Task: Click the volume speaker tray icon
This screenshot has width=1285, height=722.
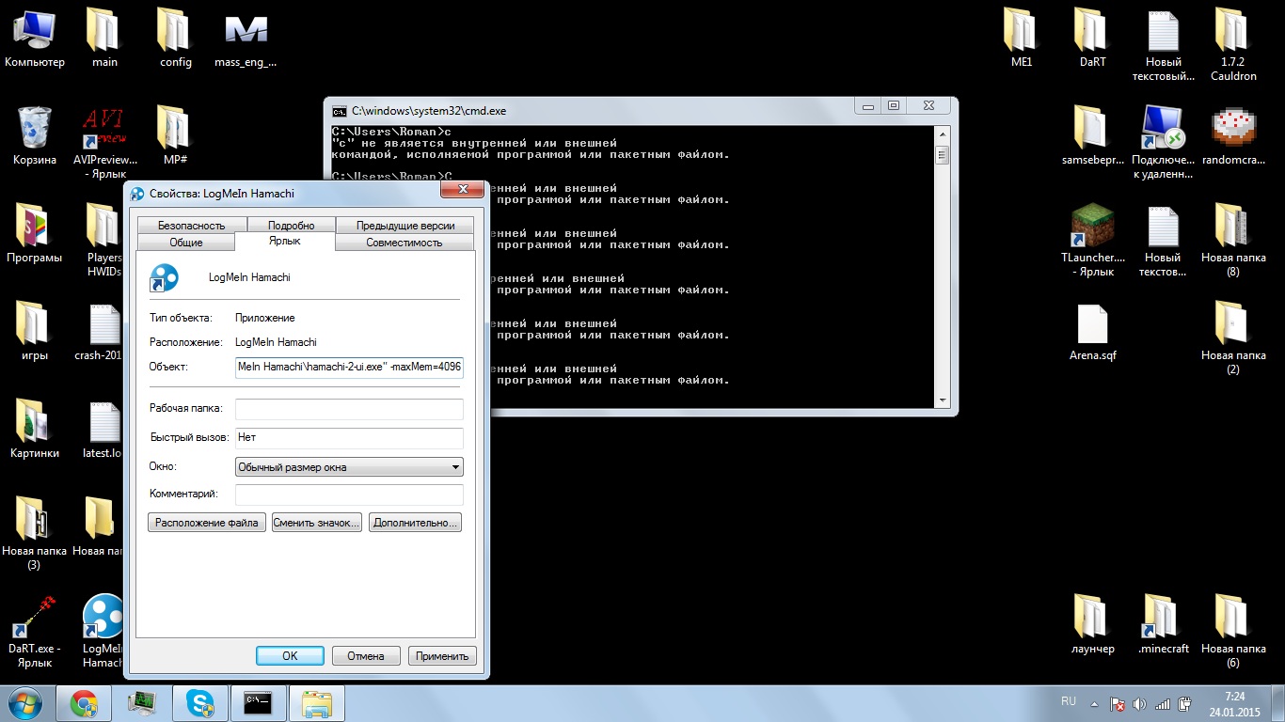Action: (x=1140, y=703)
